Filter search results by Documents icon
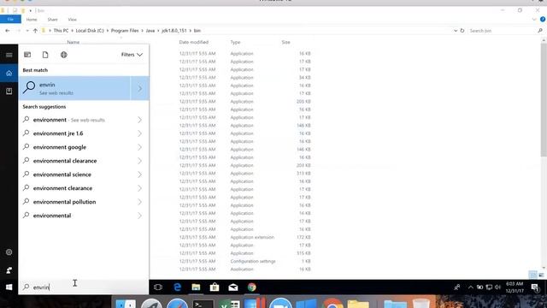 (45, 55)
